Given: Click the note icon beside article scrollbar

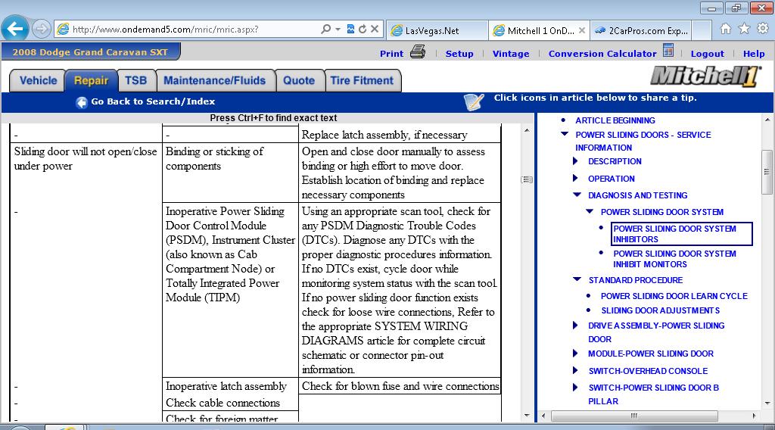Looking at the screenshot, I should [x=527, y=179].
